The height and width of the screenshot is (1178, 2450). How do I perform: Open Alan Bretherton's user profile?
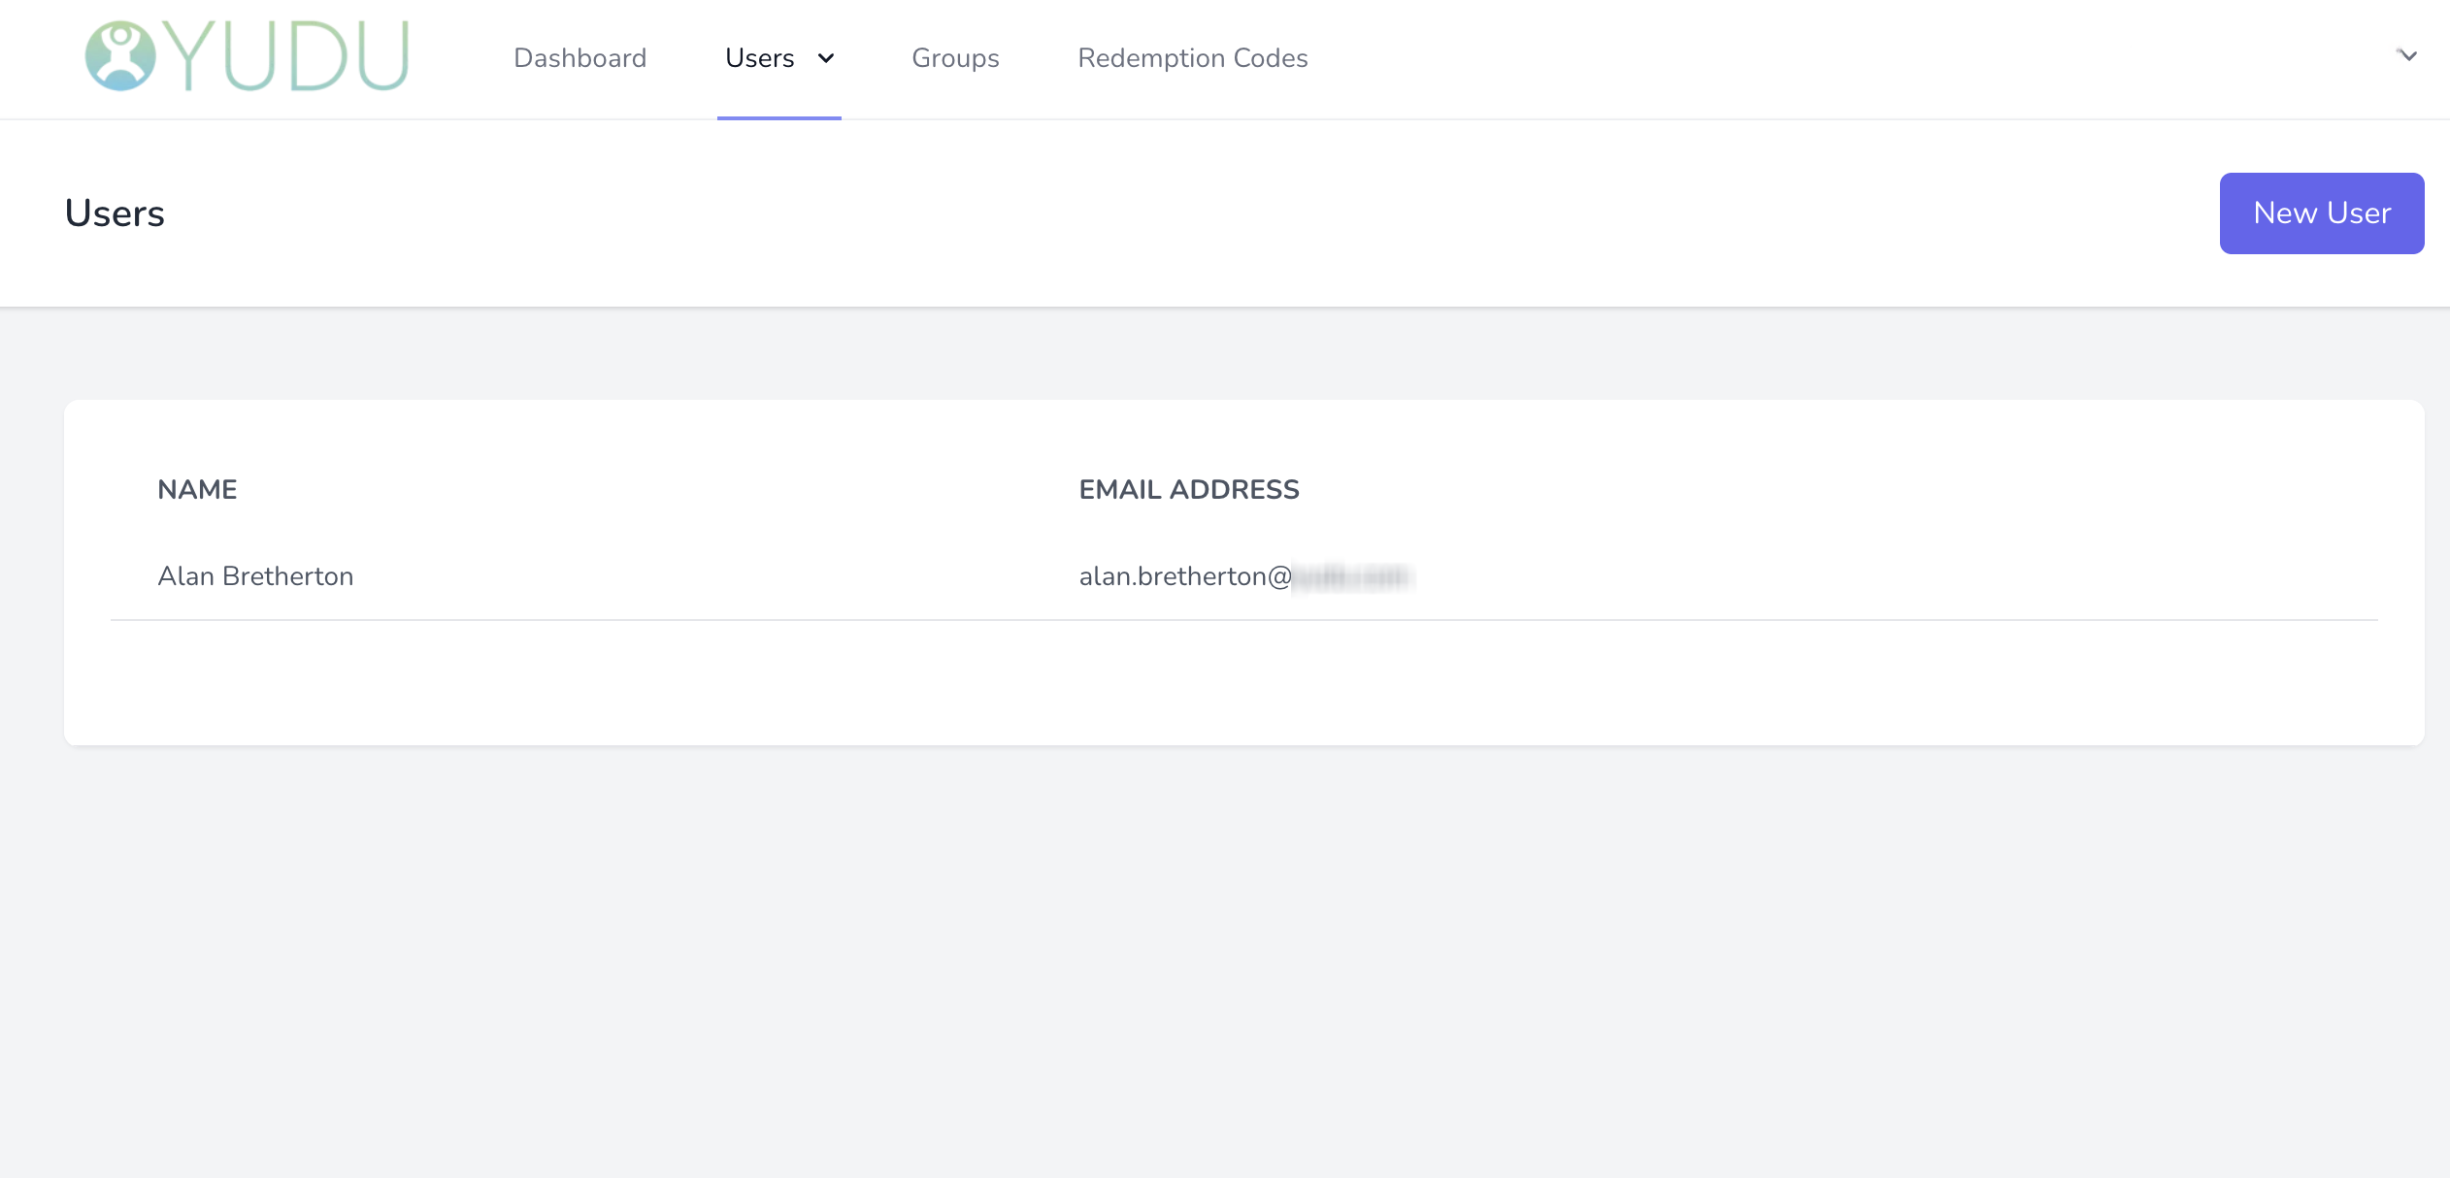tap(255, 574)
